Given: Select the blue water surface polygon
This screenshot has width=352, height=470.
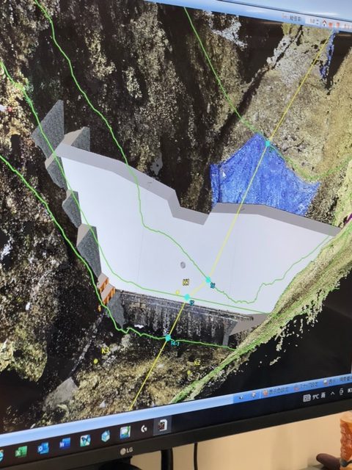Looking at the screenshot, I should pos(263,177).
